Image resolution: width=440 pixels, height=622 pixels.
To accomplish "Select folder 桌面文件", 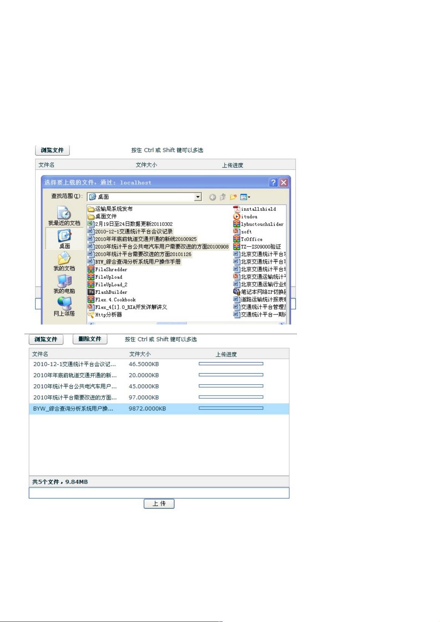I will point(102,216).
